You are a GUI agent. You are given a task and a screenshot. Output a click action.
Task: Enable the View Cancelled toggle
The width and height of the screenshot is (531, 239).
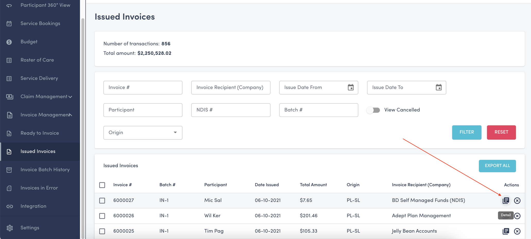point(373,110)
